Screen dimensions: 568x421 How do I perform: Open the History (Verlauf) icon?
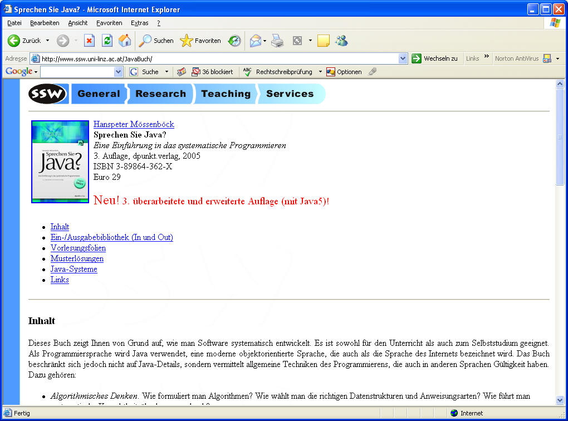click(234, 41)
